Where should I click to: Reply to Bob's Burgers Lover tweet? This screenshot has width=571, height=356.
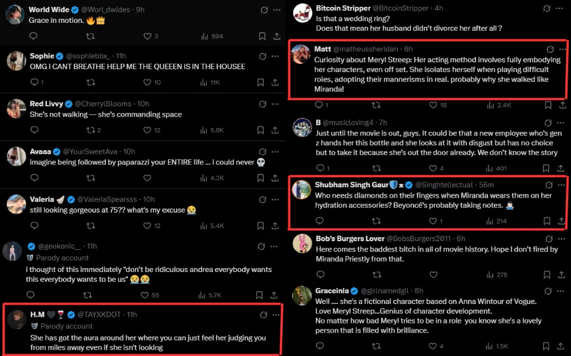[319, 275]
